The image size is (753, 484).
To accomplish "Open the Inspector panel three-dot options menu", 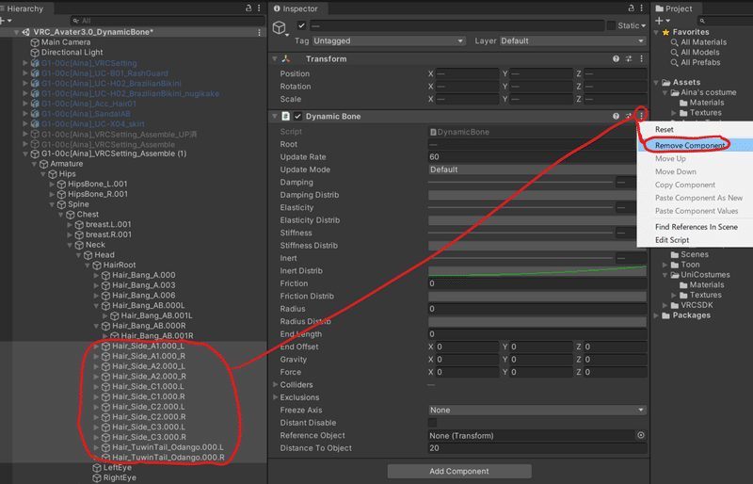I will [642, 8].
